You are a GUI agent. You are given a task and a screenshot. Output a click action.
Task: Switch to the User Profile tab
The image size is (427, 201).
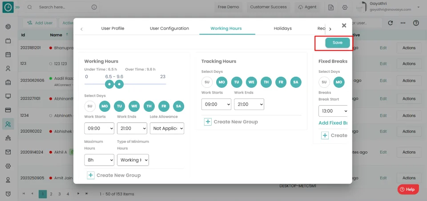click(x=113, y=28)
